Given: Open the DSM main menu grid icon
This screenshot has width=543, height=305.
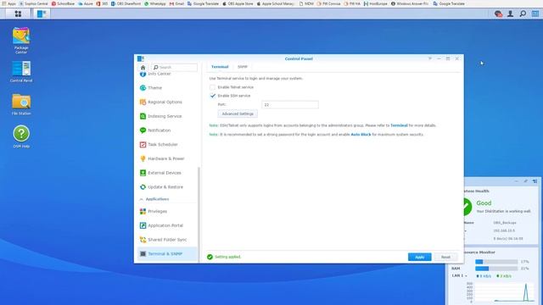Looking at the screenshot, I should pos(18,14).
